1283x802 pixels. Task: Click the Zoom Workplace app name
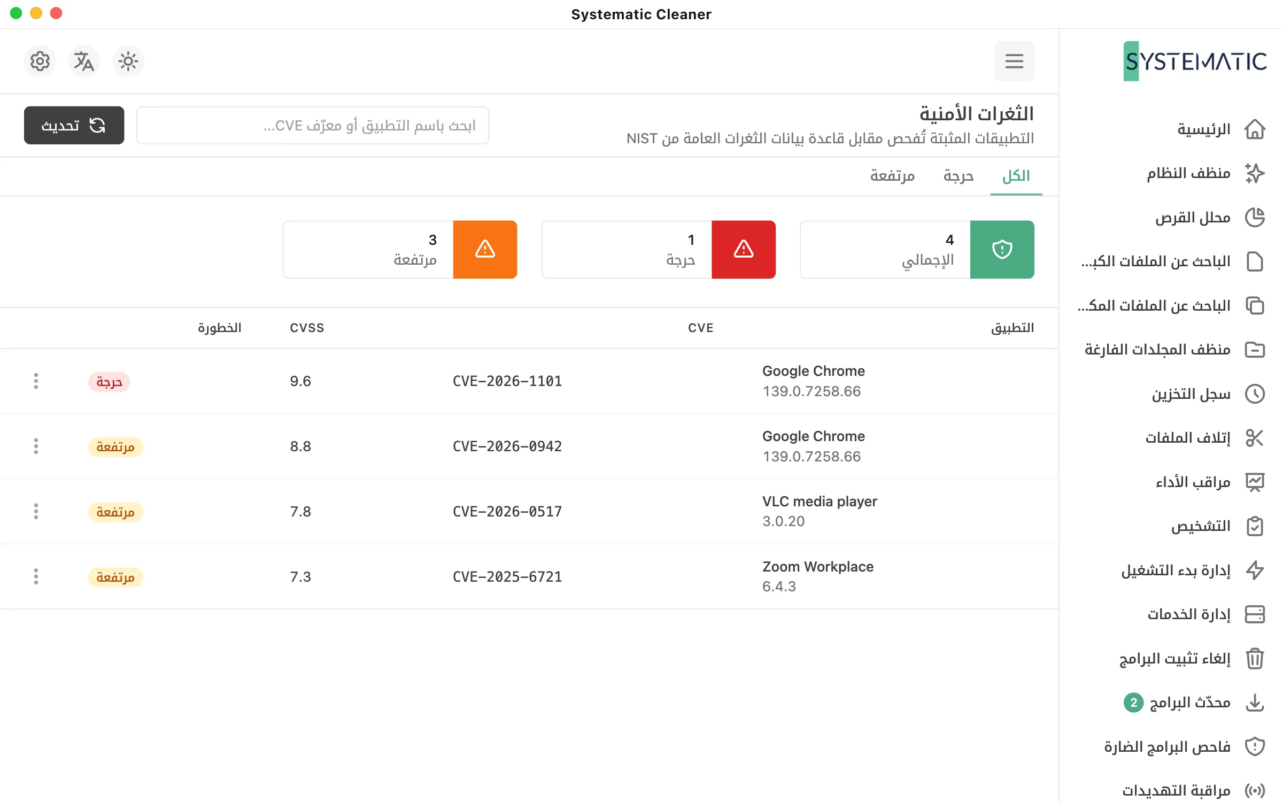[x=818, y=567]
